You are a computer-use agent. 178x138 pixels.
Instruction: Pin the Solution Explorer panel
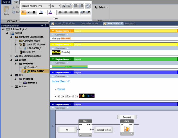pos(46,25)
